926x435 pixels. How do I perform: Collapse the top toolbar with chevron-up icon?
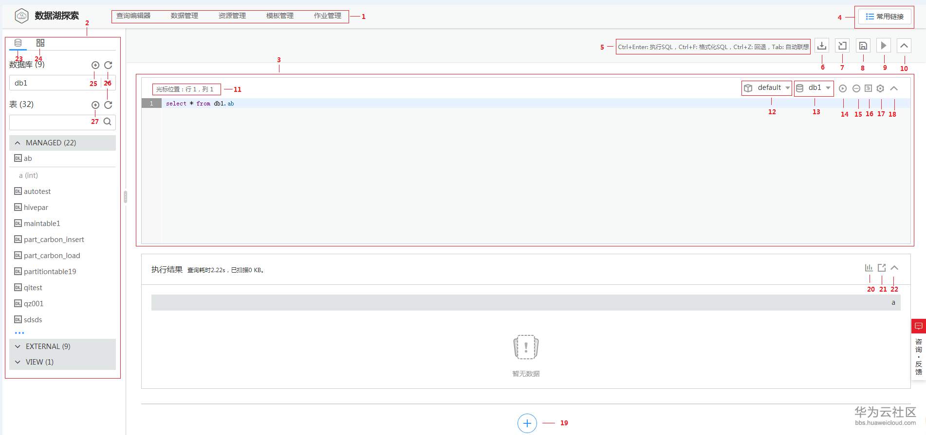904,46
